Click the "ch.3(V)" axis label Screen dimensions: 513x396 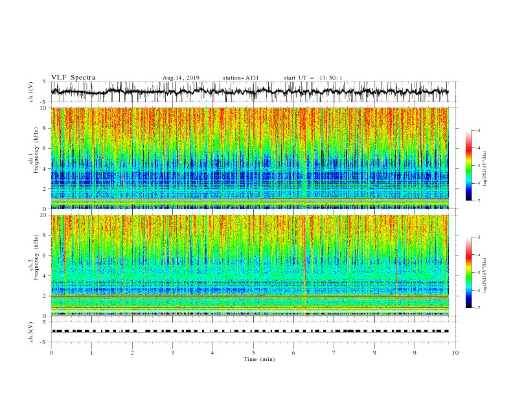point(31,332)
